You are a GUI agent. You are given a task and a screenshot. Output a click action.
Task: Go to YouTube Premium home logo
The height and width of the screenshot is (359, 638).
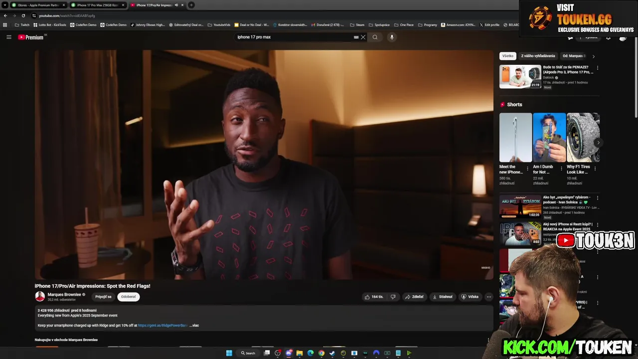(x=31, y=37)
